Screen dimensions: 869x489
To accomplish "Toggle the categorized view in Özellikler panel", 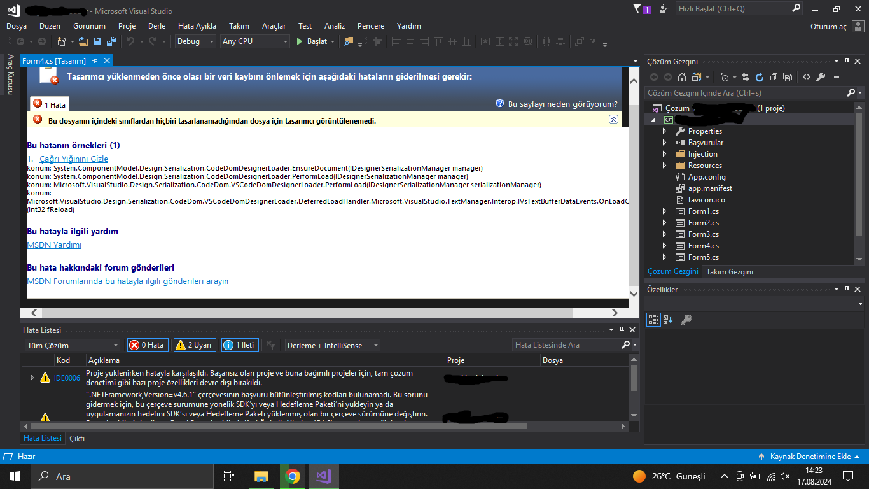I will [x=653, y=320].
